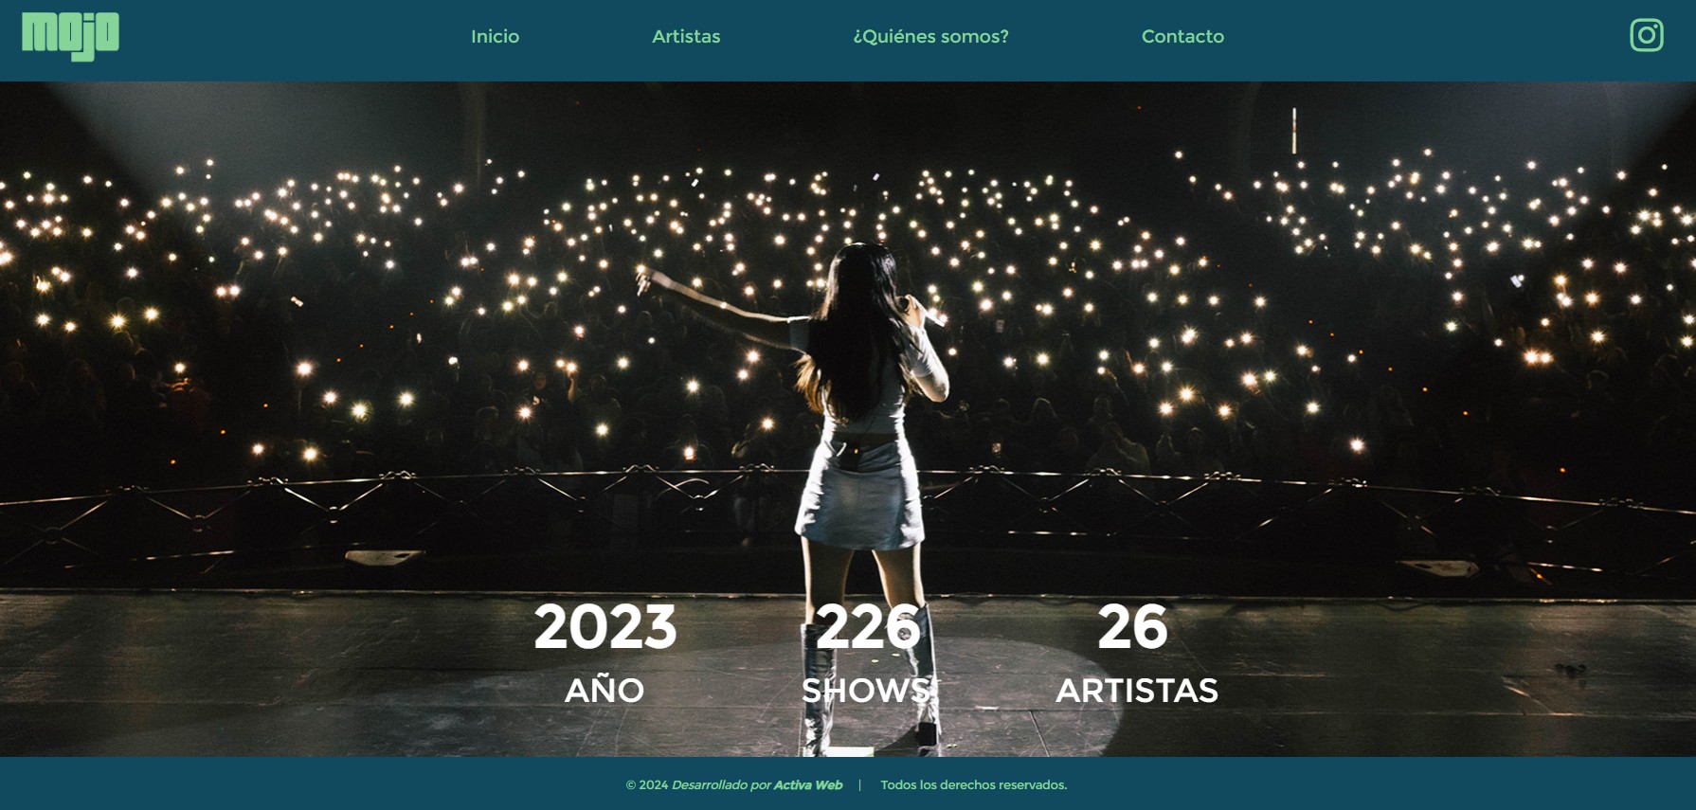Click the © 2024 copyright text
This screenshot has height=810, width=1696.
(647, 784)
